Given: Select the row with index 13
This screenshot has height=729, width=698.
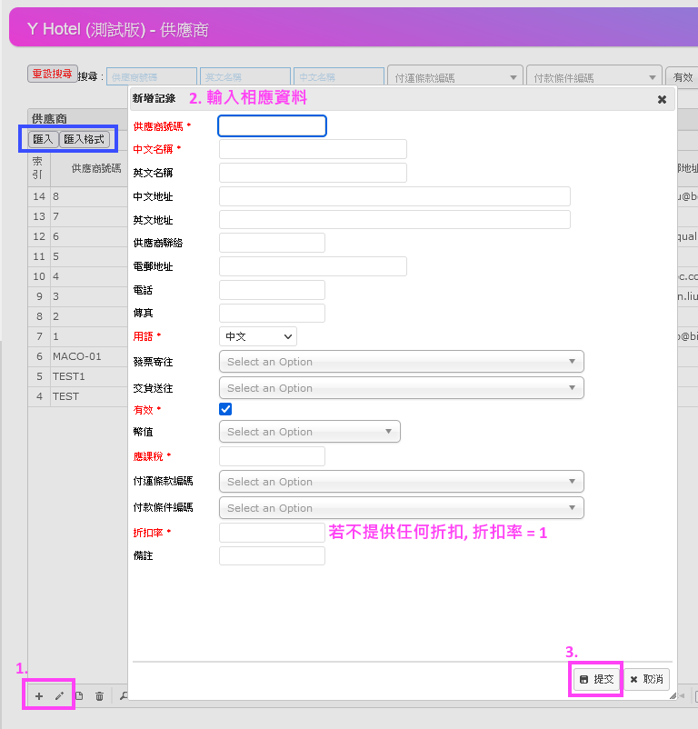Looking at the screenshot, I should (77, 216).
